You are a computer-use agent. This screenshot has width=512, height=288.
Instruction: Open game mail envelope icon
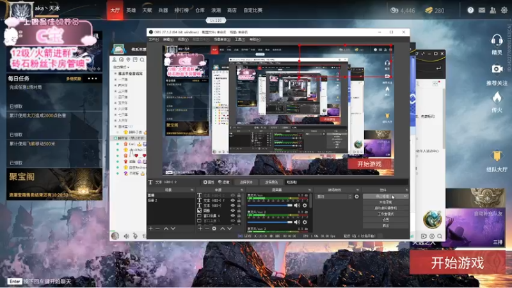pyautogui.click(x=482, y=10)
